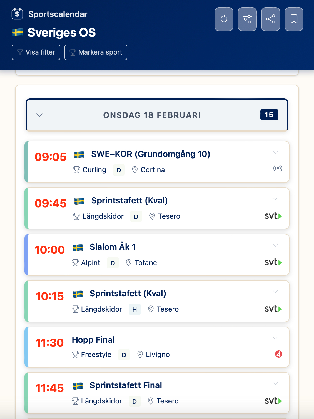The width and height of the screenshot is (314, 419).
Task: Click the share icon
Action: point(271,19)
